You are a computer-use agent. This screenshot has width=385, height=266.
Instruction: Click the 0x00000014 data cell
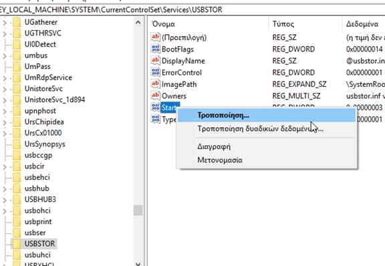(x=364, y=49)
